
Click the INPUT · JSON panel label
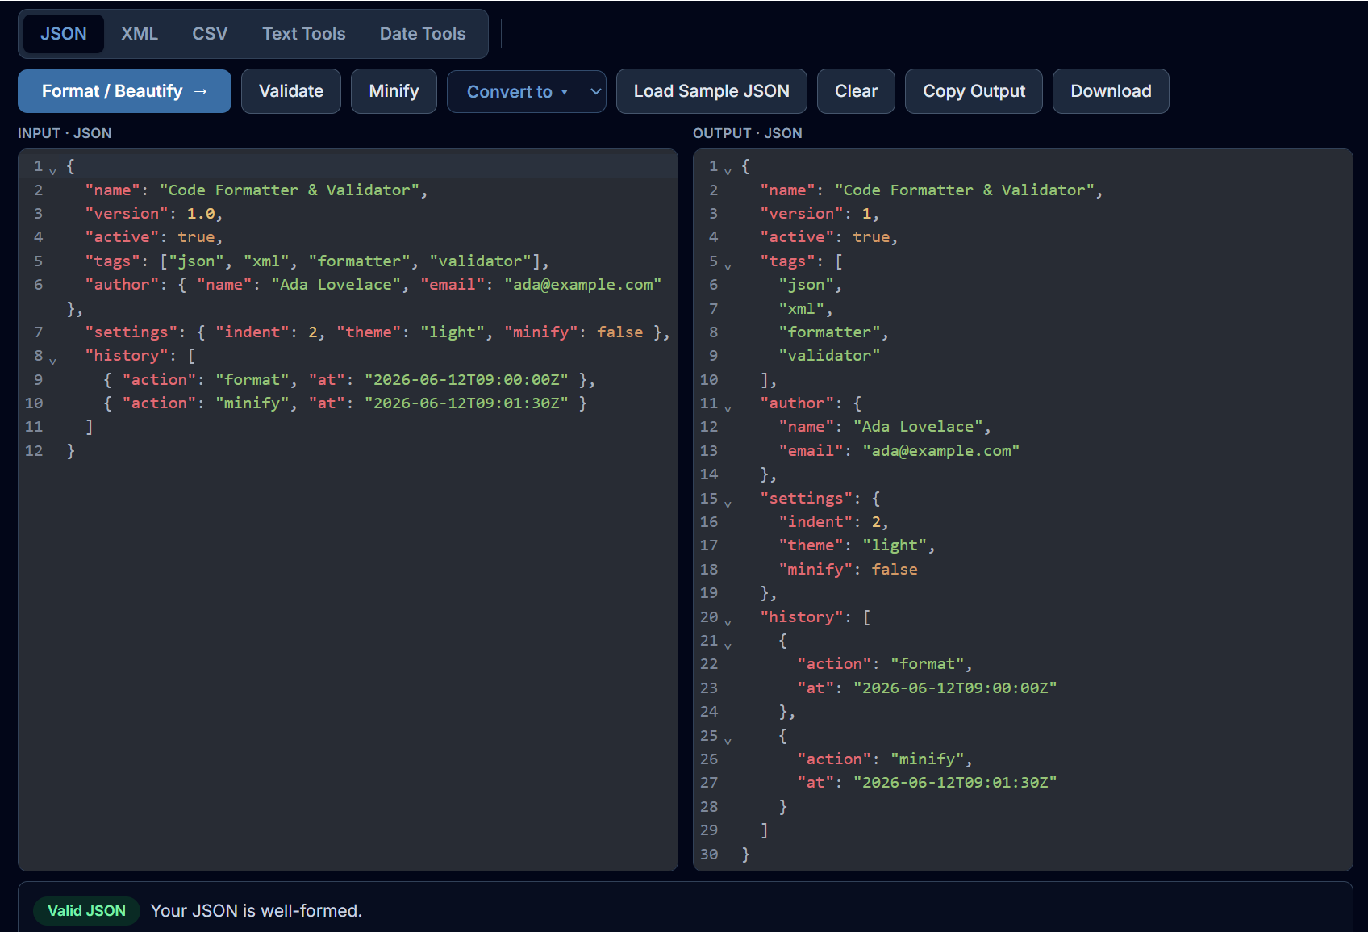[65, 133]
